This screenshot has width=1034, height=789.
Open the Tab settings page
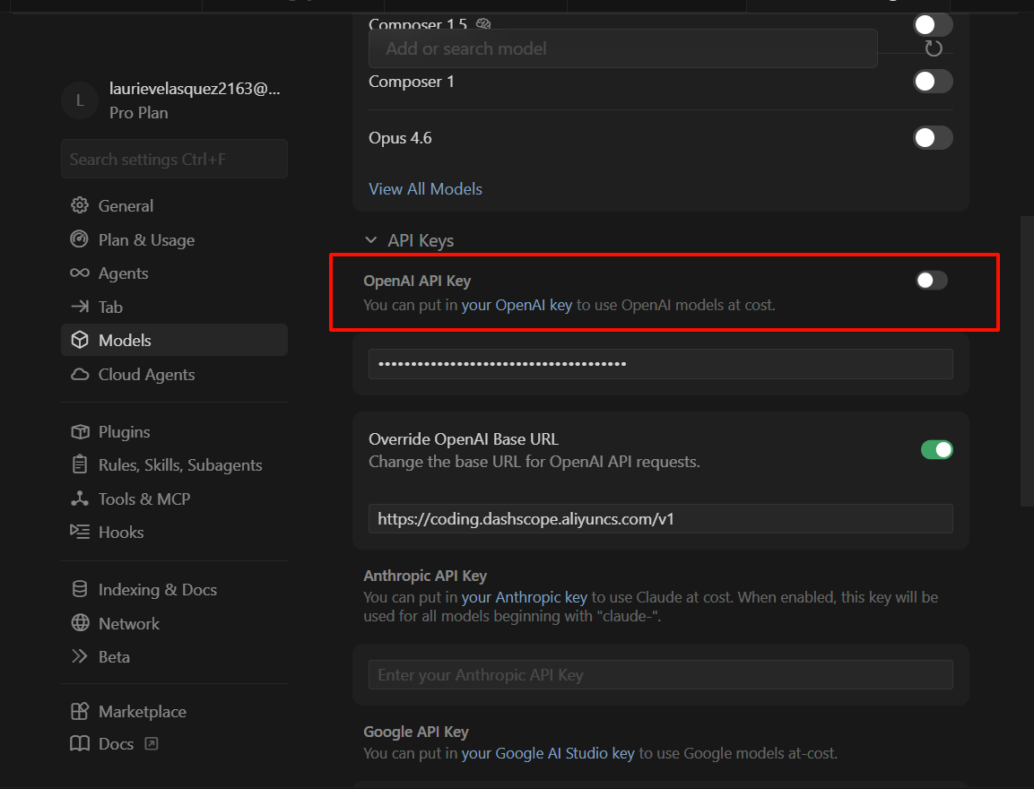pos(174,307)
